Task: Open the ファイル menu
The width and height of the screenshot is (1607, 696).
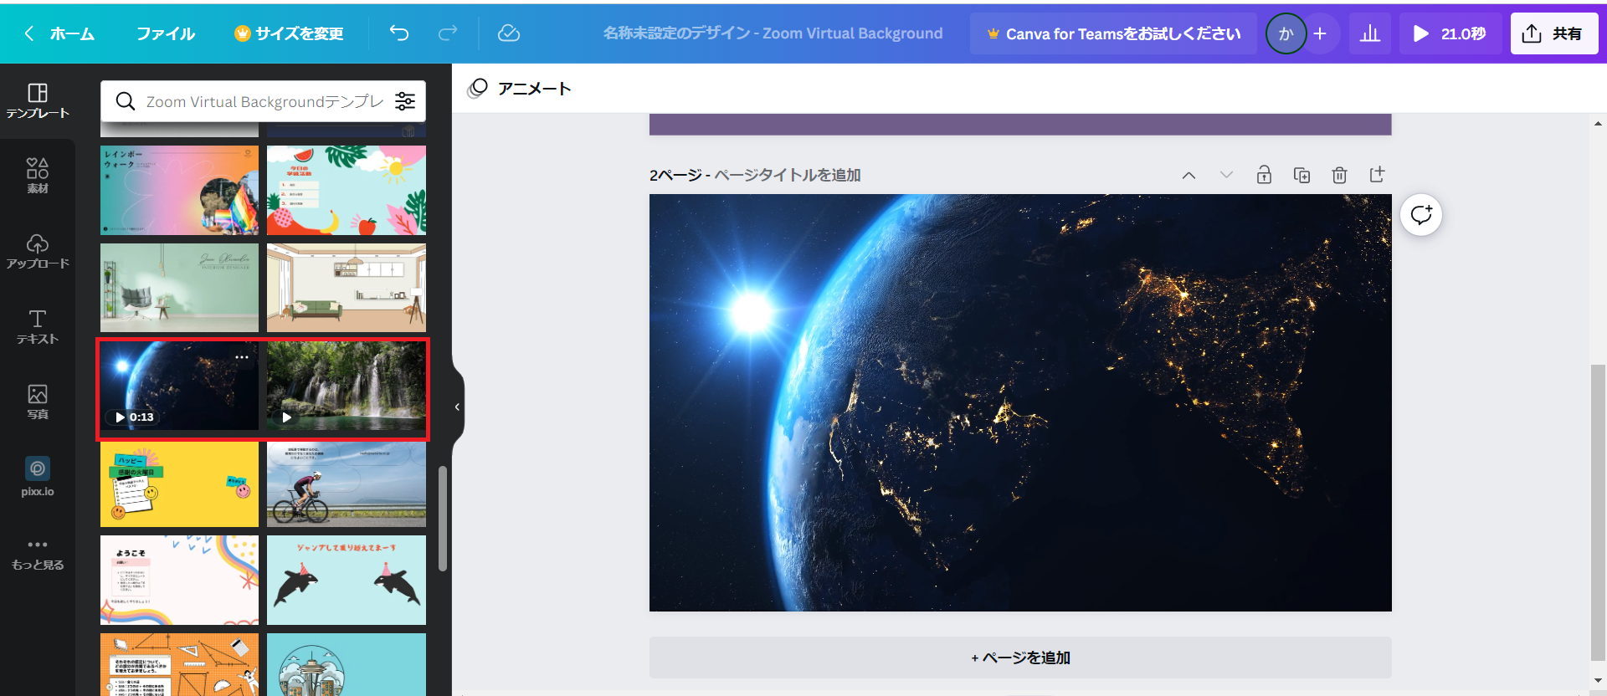Action: 166,33
